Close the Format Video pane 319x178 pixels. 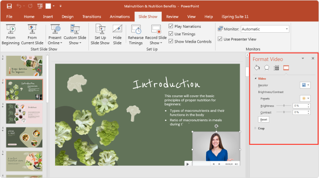pyautogui.click(x=313, y=59)
